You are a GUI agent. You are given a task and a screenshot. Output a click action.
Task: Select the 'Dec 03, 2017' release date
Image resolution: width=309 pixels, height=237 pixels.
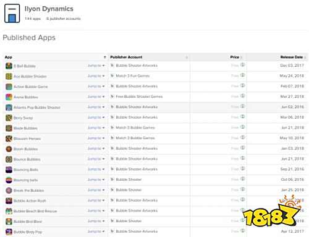click(292, 66)
